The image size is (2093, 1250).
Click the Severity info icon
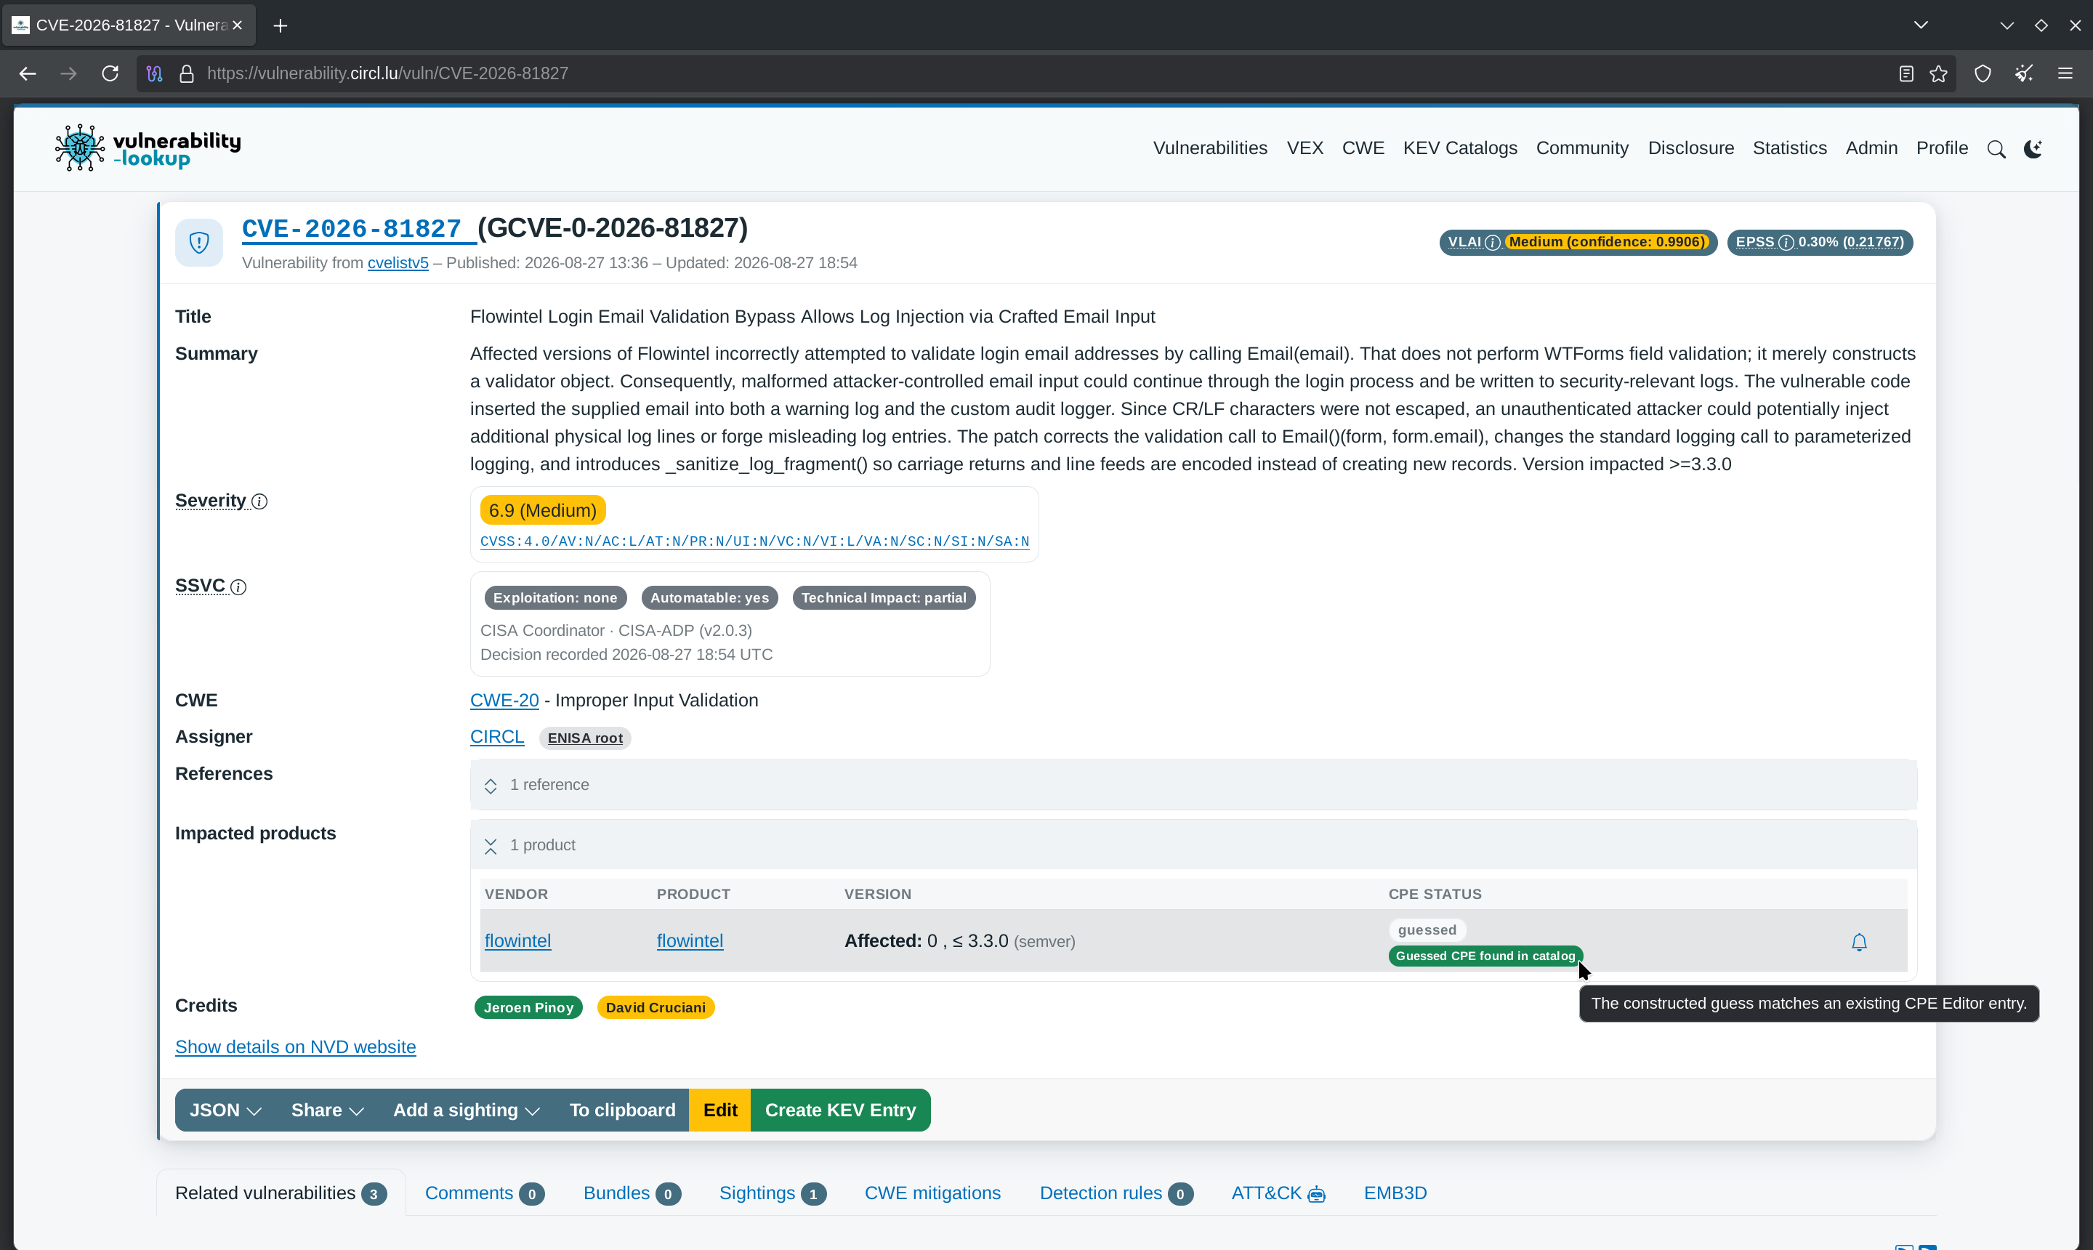[x=259, y=502]
